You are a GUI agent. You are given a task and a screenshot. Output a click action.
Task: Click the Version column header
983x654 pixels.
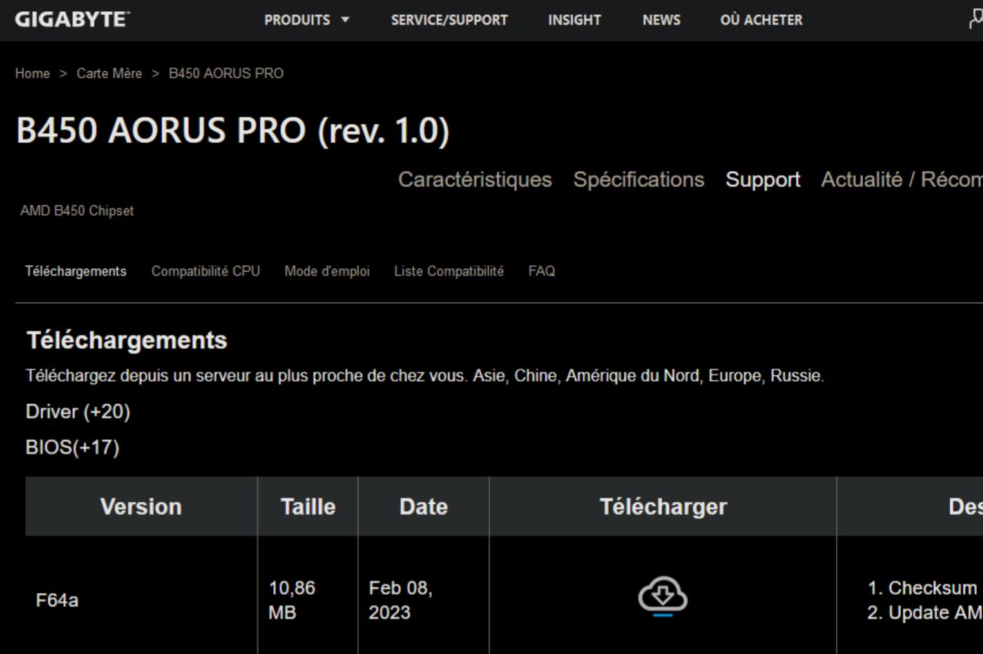141,507
